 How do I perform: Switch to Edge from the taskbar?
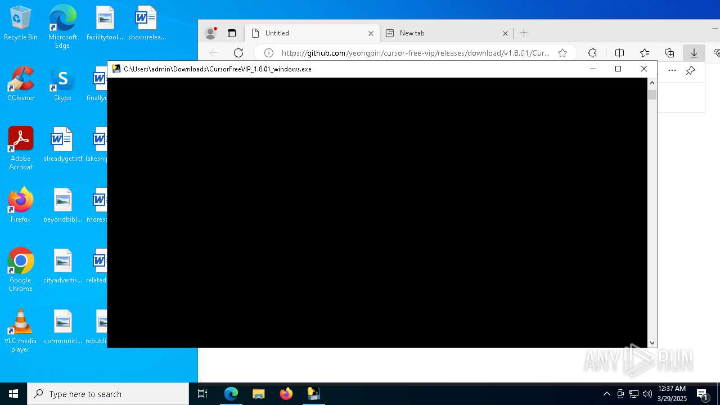[x=231, y=394]
